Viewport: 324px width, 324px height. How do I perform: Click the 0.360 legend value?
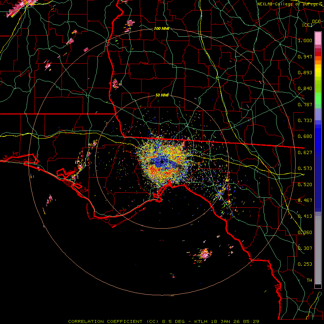305,233
